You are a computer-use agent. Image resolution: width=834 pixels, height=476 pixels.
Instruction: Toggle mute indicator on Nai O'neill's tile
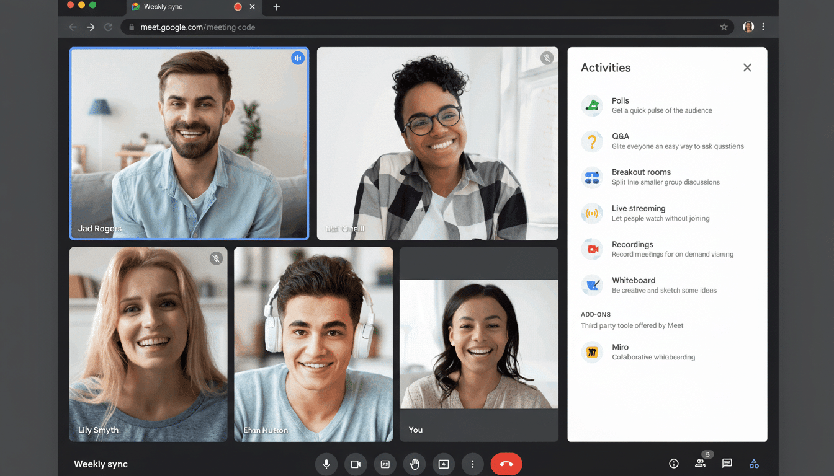coord(547,58)
